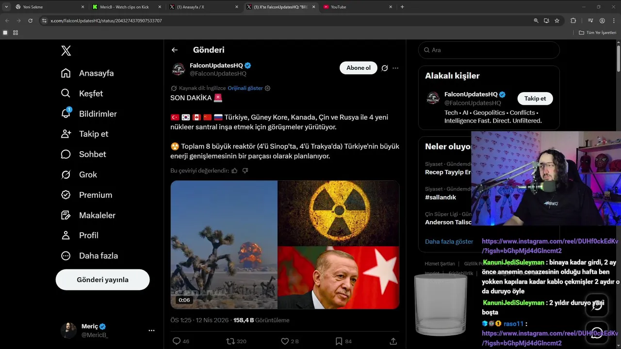Image resolution: width=621 pixels, height=349 pixels.
Task: Open FalconUpdatesHQ profile in Alakalı kişiler
Action: pyautogui.click(x=471, y=95)
